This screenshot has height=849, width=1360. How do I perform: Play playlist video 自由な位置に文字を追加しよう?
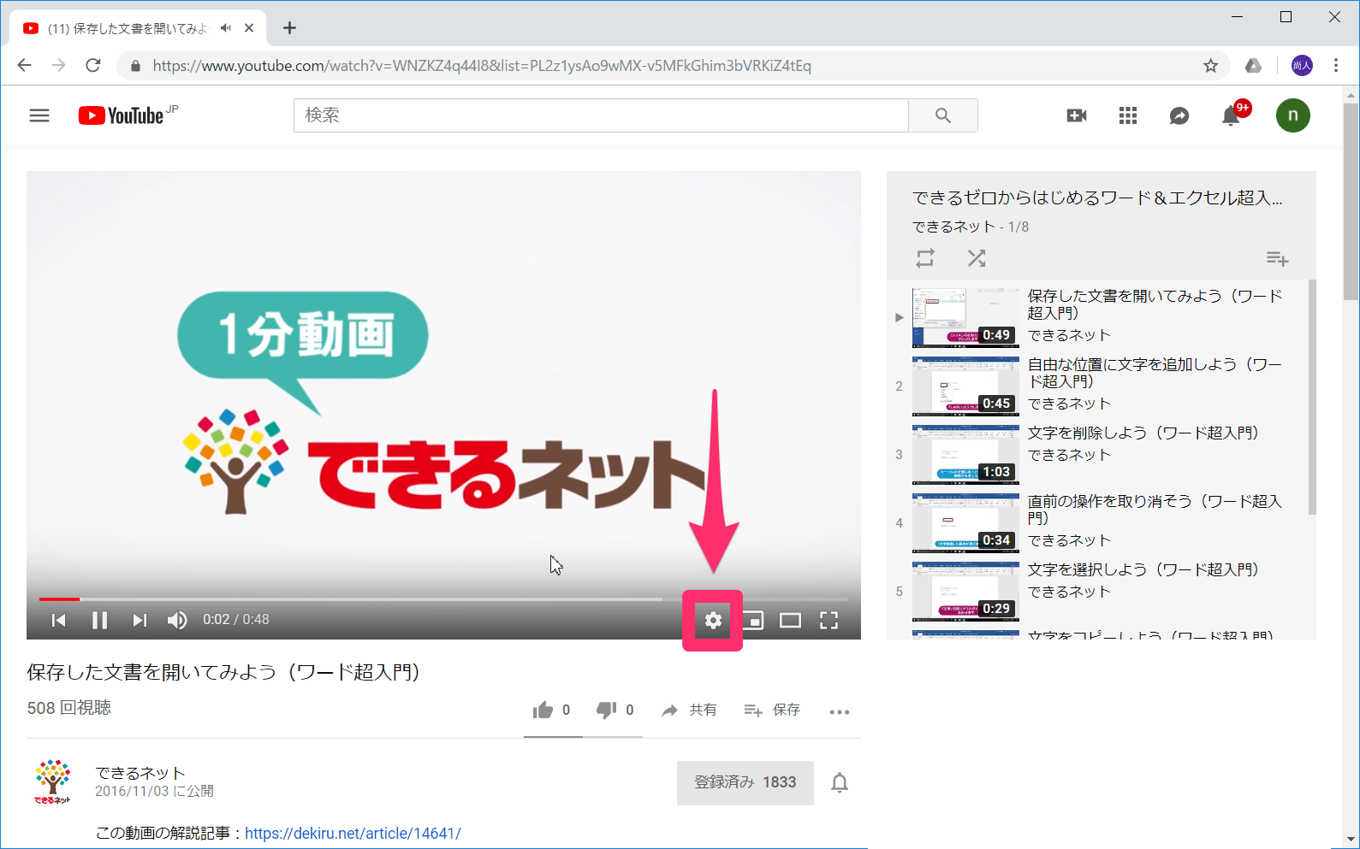click(x=1097, y=385)
